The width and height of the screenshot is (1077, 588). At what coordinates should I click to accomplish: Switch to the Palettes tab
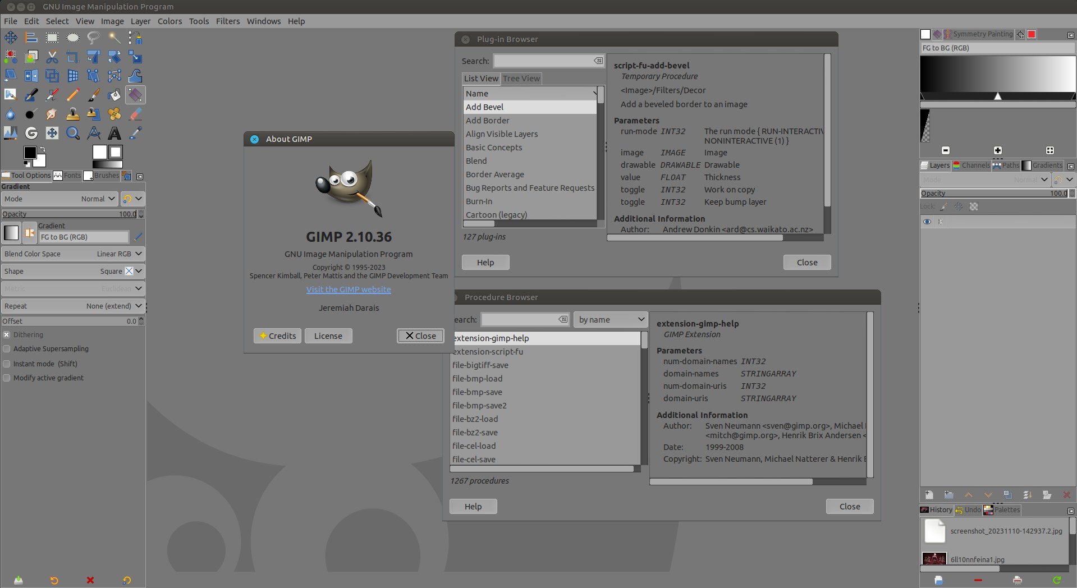pos(1002,510)
